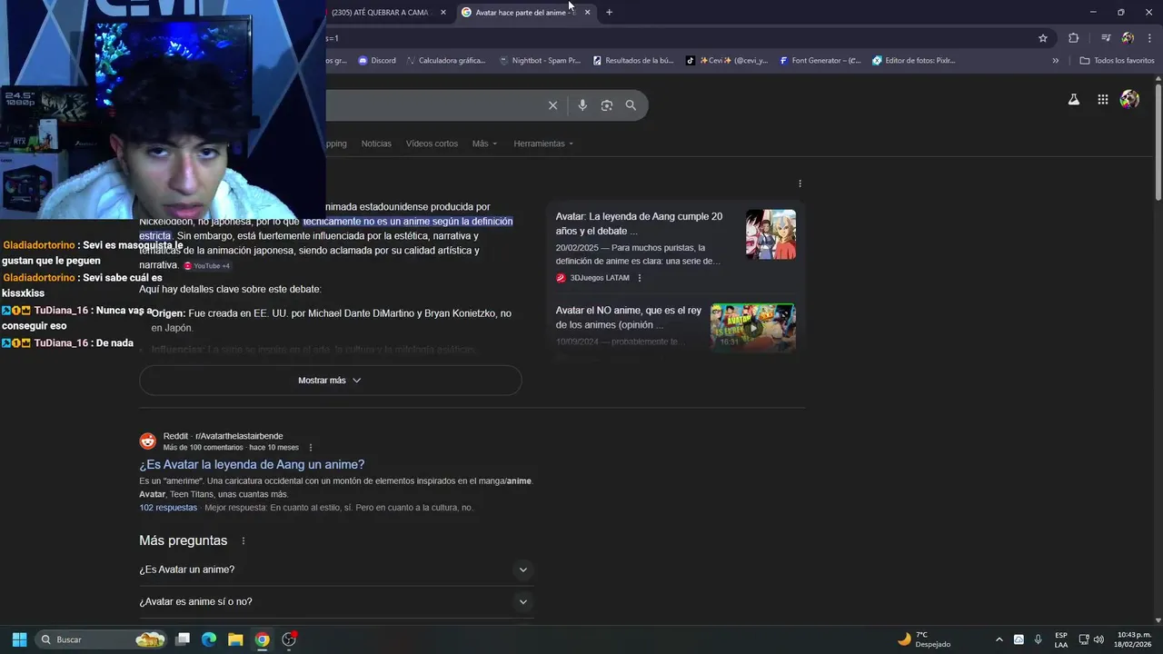
Task: Close the 'ATÉ QUEBRAR A CAMA' tab
Action: [x=443, y=13]
